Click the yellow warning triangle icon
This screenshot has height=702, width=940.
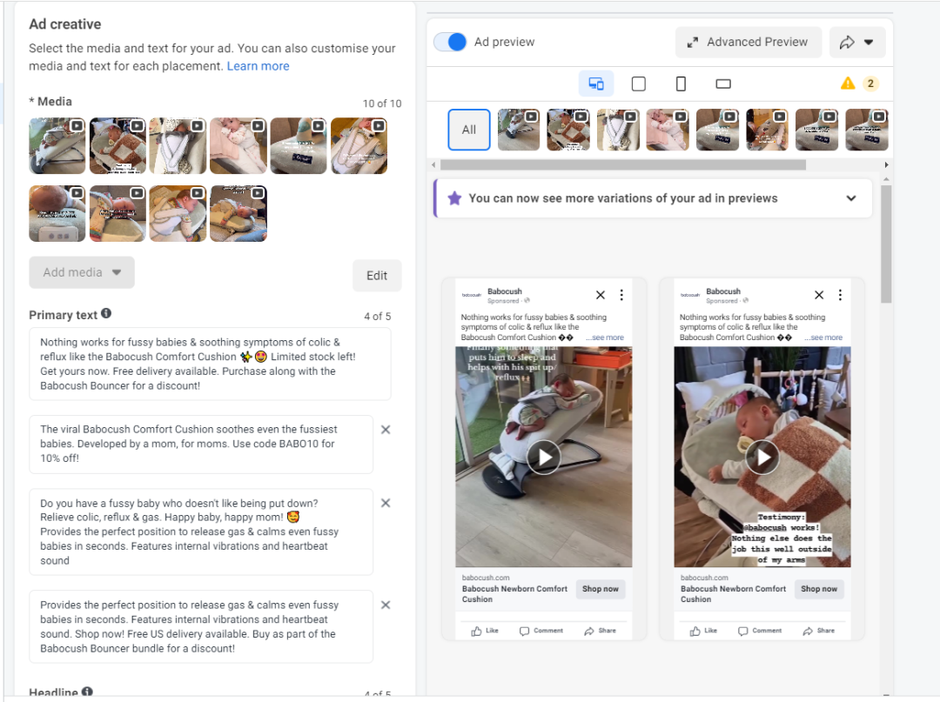848,84
